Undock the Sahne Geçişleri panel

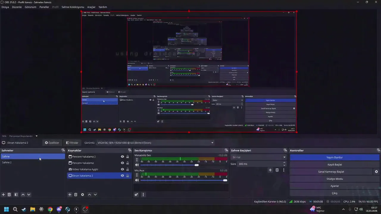click(x=285, y=150)
